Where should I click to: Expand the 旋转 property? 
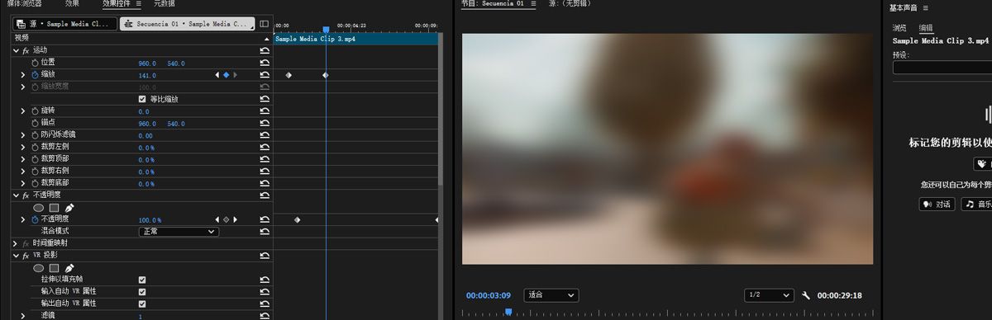23,111
